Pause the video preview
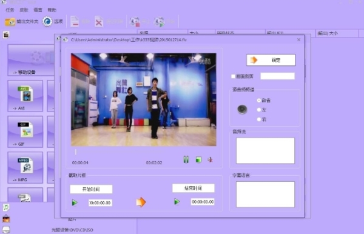The height and width of the screenshot is (234, 364). [186, 159]
